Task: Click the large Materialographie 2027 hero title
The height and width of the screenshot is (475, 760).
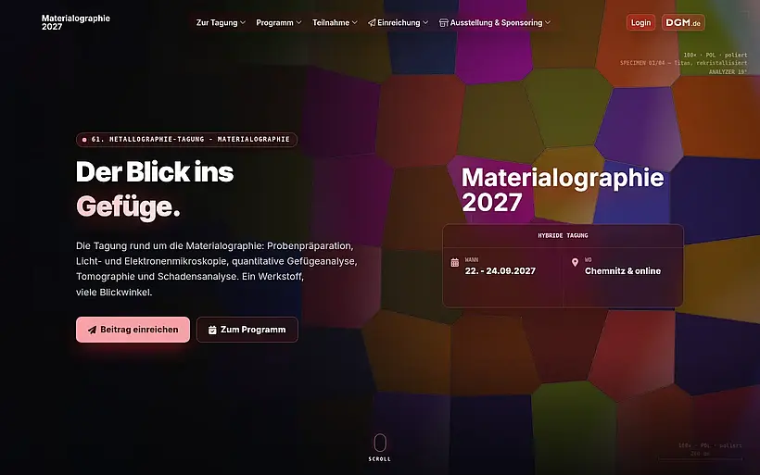Action: [x=563, y=190]
